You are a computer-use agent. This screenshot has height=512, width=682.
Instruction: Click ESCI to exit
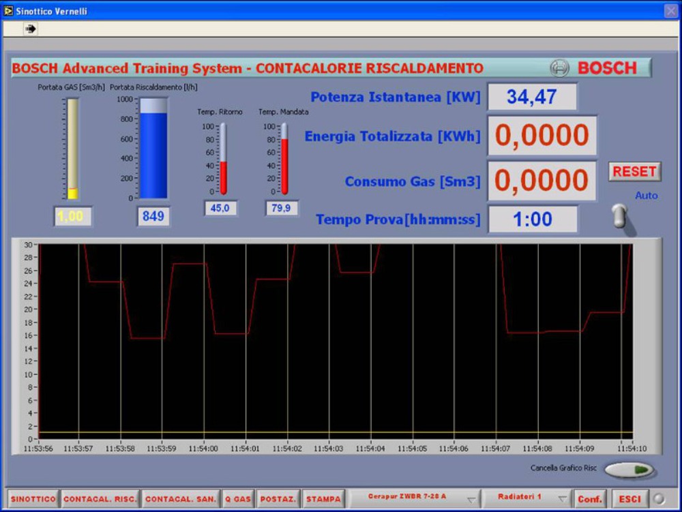point(629,499)
